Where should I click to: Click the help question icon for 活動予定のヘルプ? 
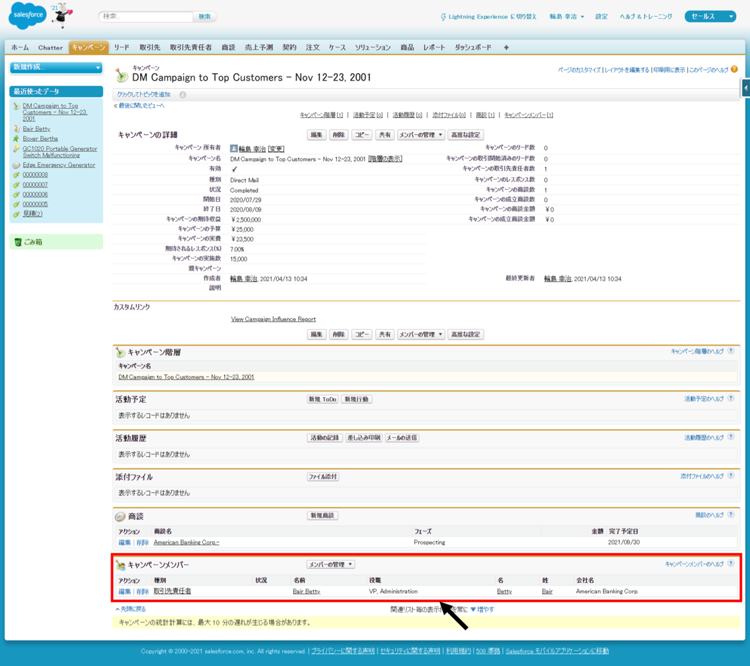point(731,398)
